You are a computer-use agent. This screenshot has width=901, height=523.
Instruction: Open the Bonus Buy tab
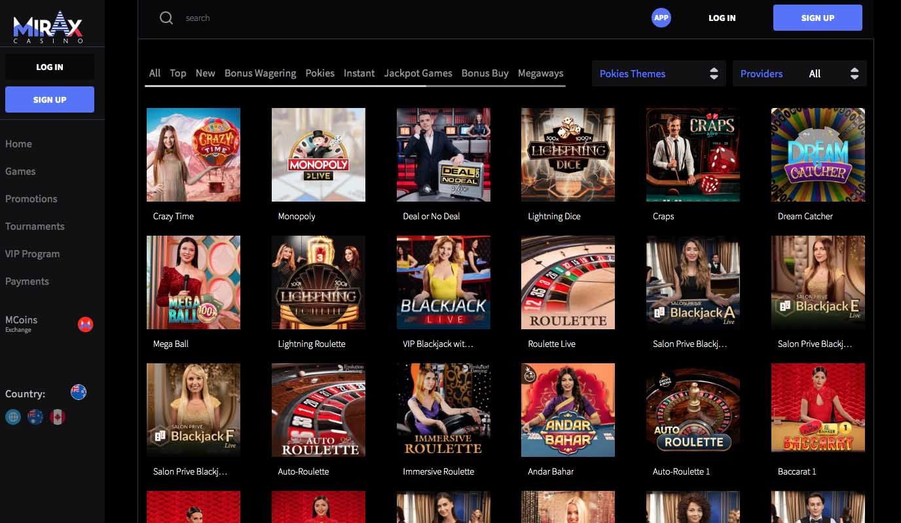coord(485,73)
